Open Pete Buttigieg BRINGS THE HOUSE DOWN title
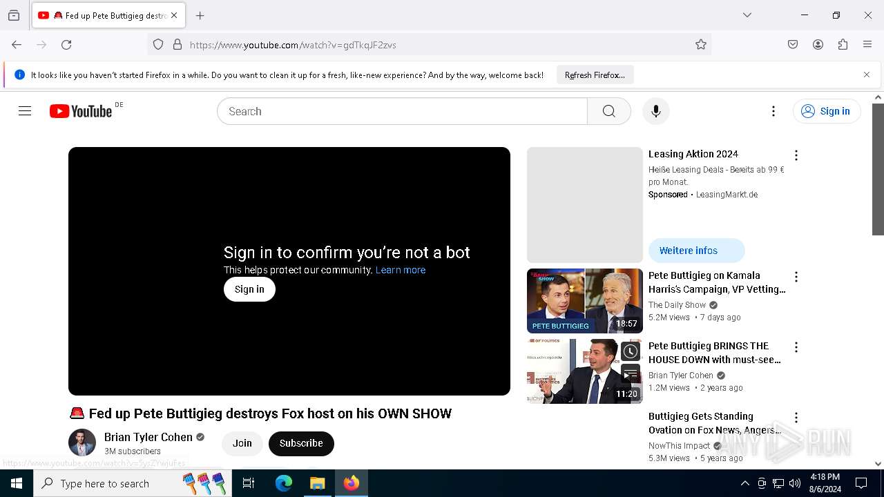 tap(715, 353)
